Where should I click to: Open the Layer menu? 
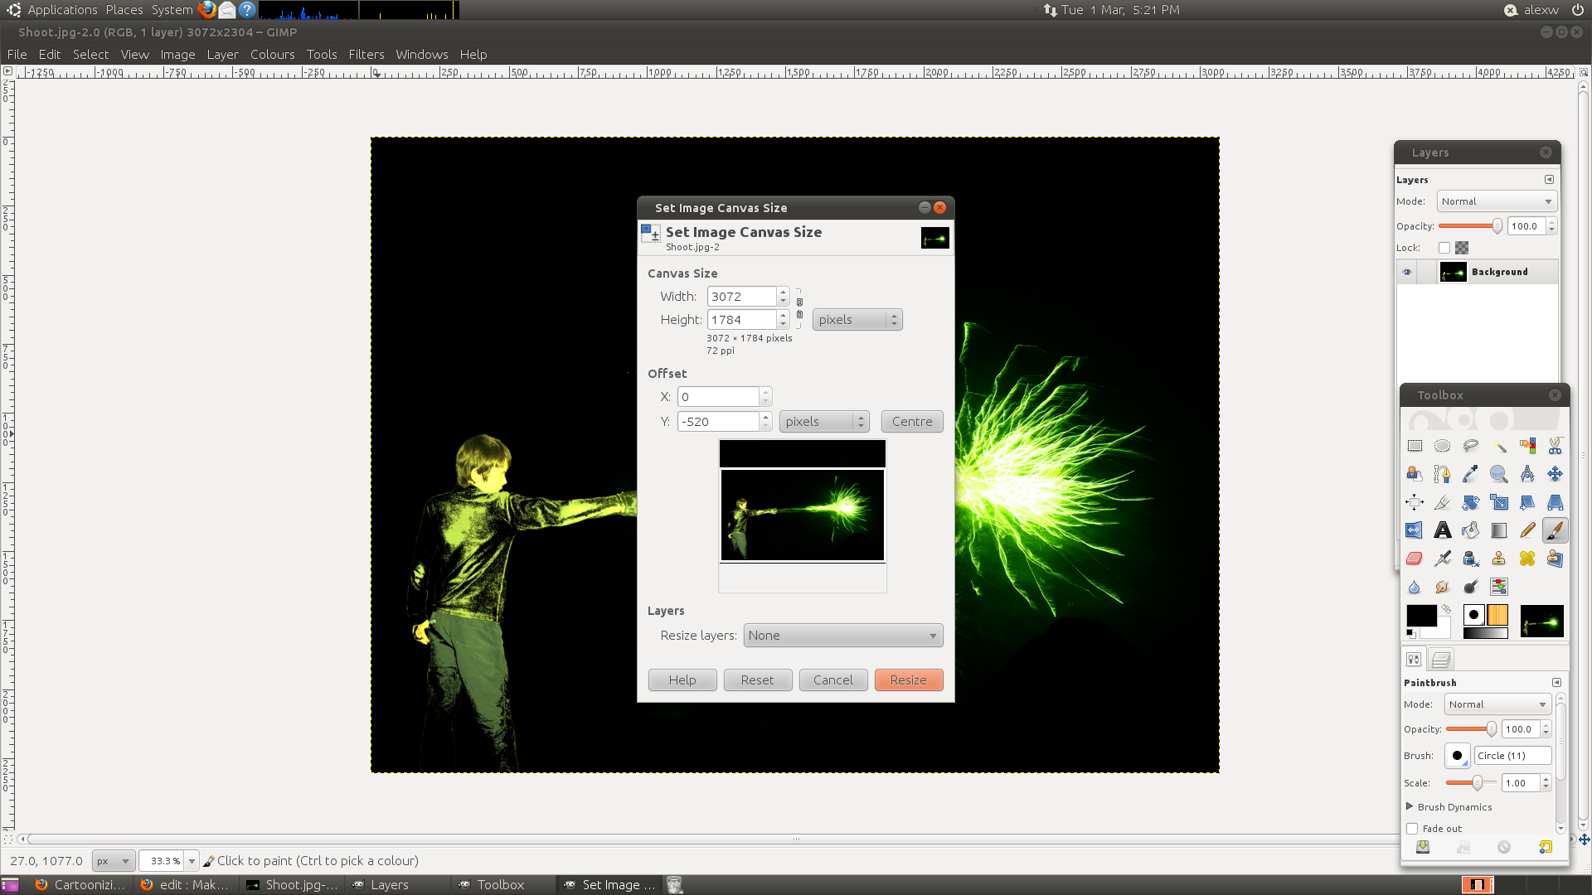tap(222, 55)
